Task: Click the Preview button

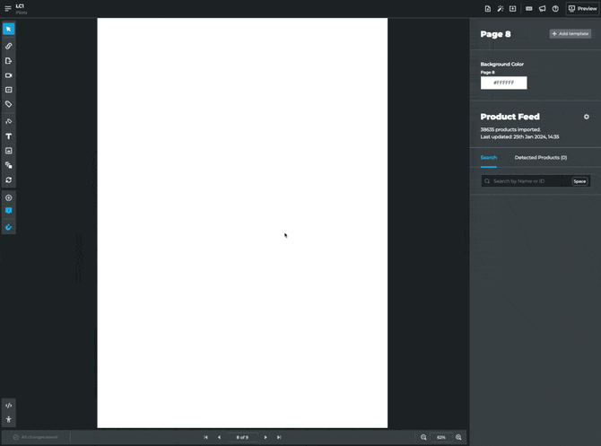Action: (x=582, y=9)
